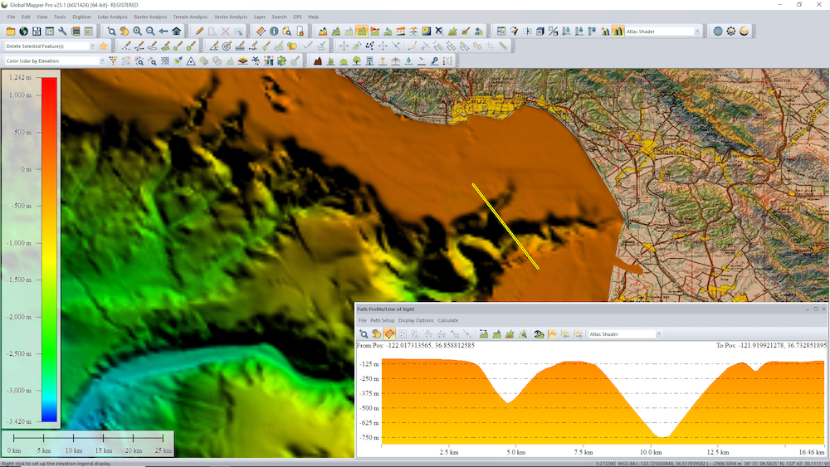Click the yellow path profile line on map

[x=505, y=226]
